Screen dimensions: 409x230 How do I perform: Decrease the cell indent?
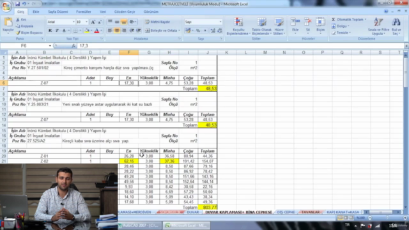tap(132, 31)
